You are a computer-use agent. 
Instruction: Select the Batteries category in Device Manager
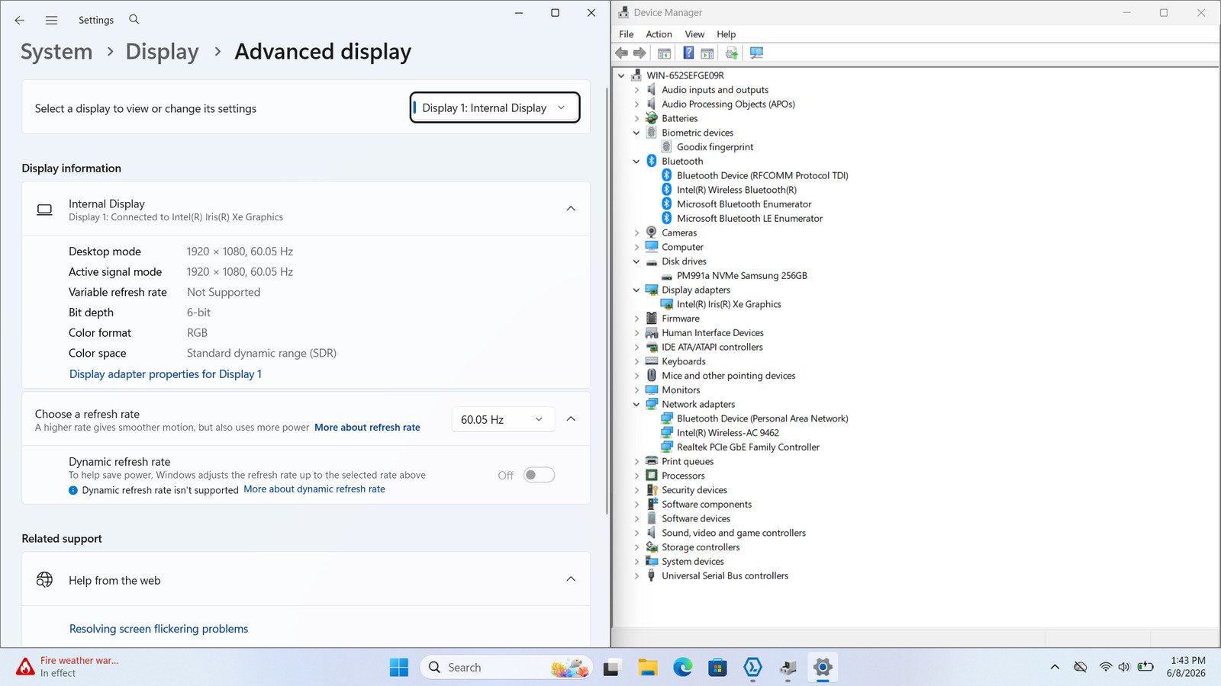point(679,119)
